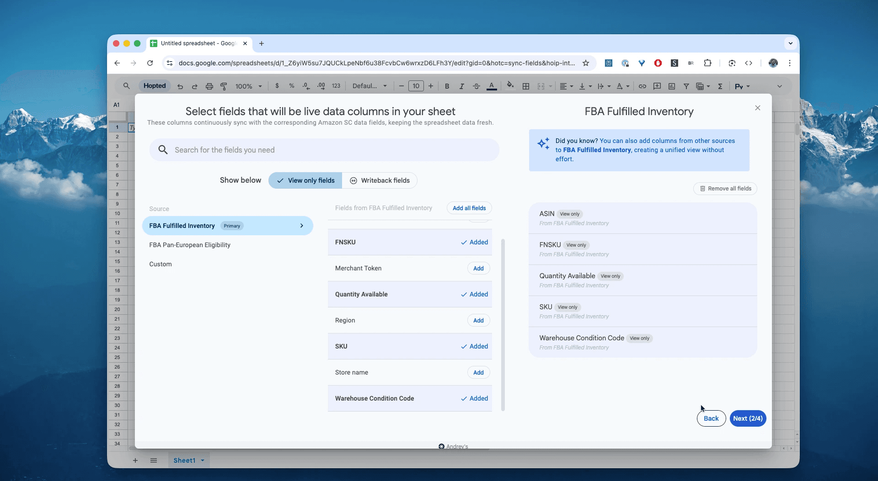The height and width of the screenshot is (481, 878).
Task: Open the browser extensions puzzle icon
Action: (x=707, y=63)
